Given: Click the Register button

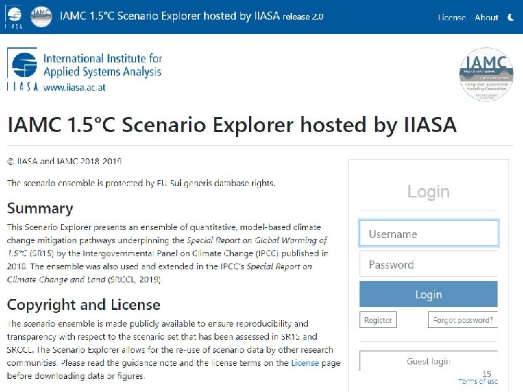Looking at the screenshot, I should [x=378, y=320].
